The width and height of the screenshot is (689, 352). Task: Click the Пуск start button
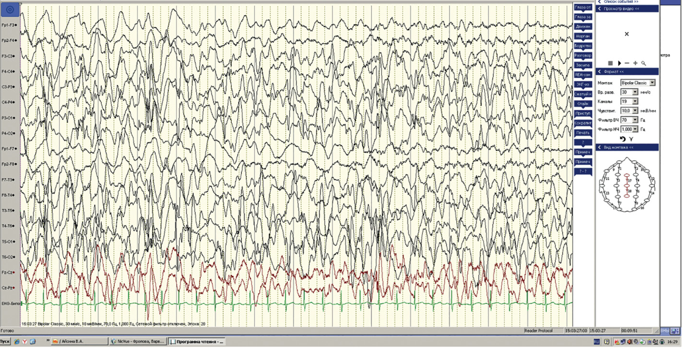(x=5, y=341)
